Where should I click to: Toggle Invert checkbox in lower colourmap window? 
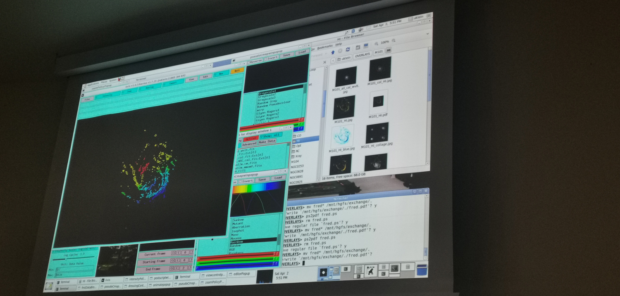(x=246, y=181)
